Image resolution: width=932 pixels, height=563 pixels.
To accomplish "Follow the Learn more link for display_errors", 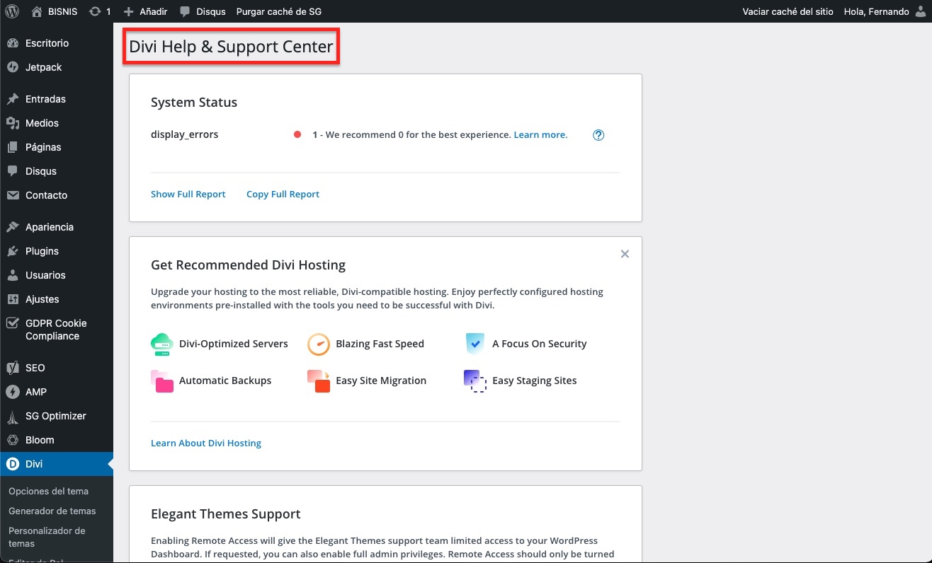I will [540, 134].
